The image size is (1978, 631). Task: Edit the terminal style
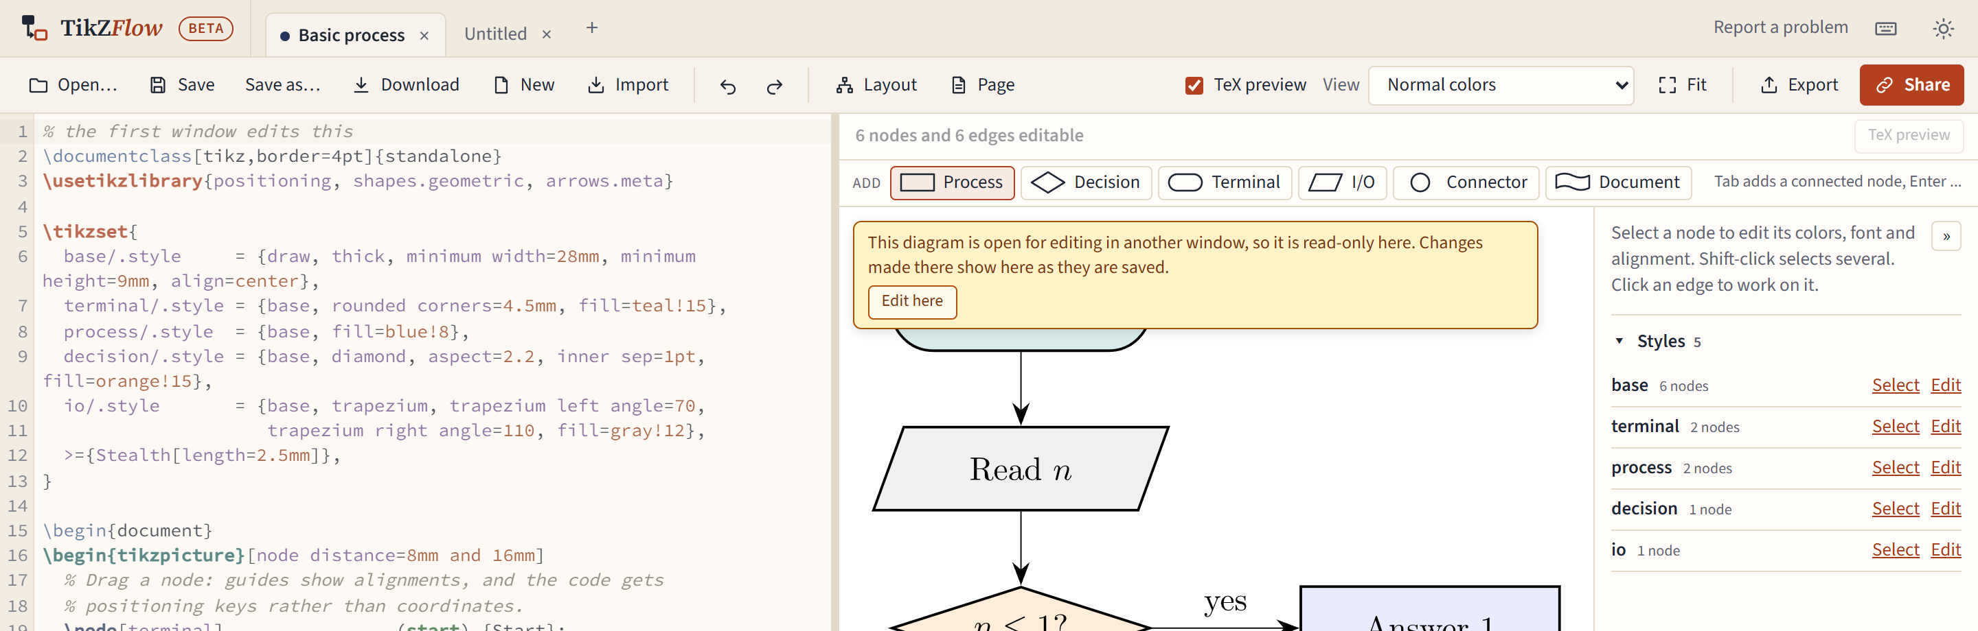pyautogui.click(x=1945, y=427)
